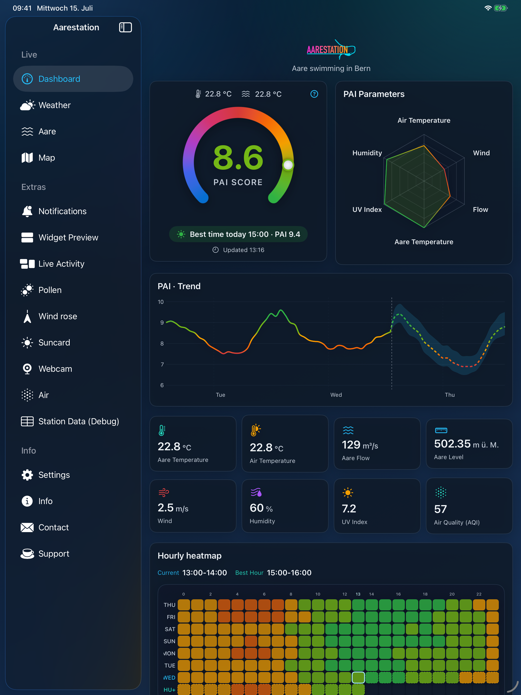521x695 pixels.
Task: Click the Settings gear icon
Action: 27,475
